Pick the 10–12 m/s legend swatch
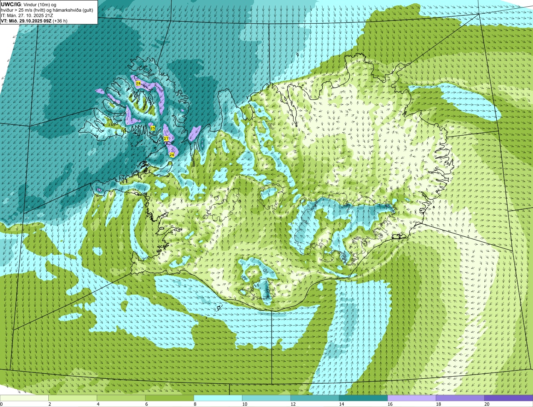533x407 pixels. 266,398
